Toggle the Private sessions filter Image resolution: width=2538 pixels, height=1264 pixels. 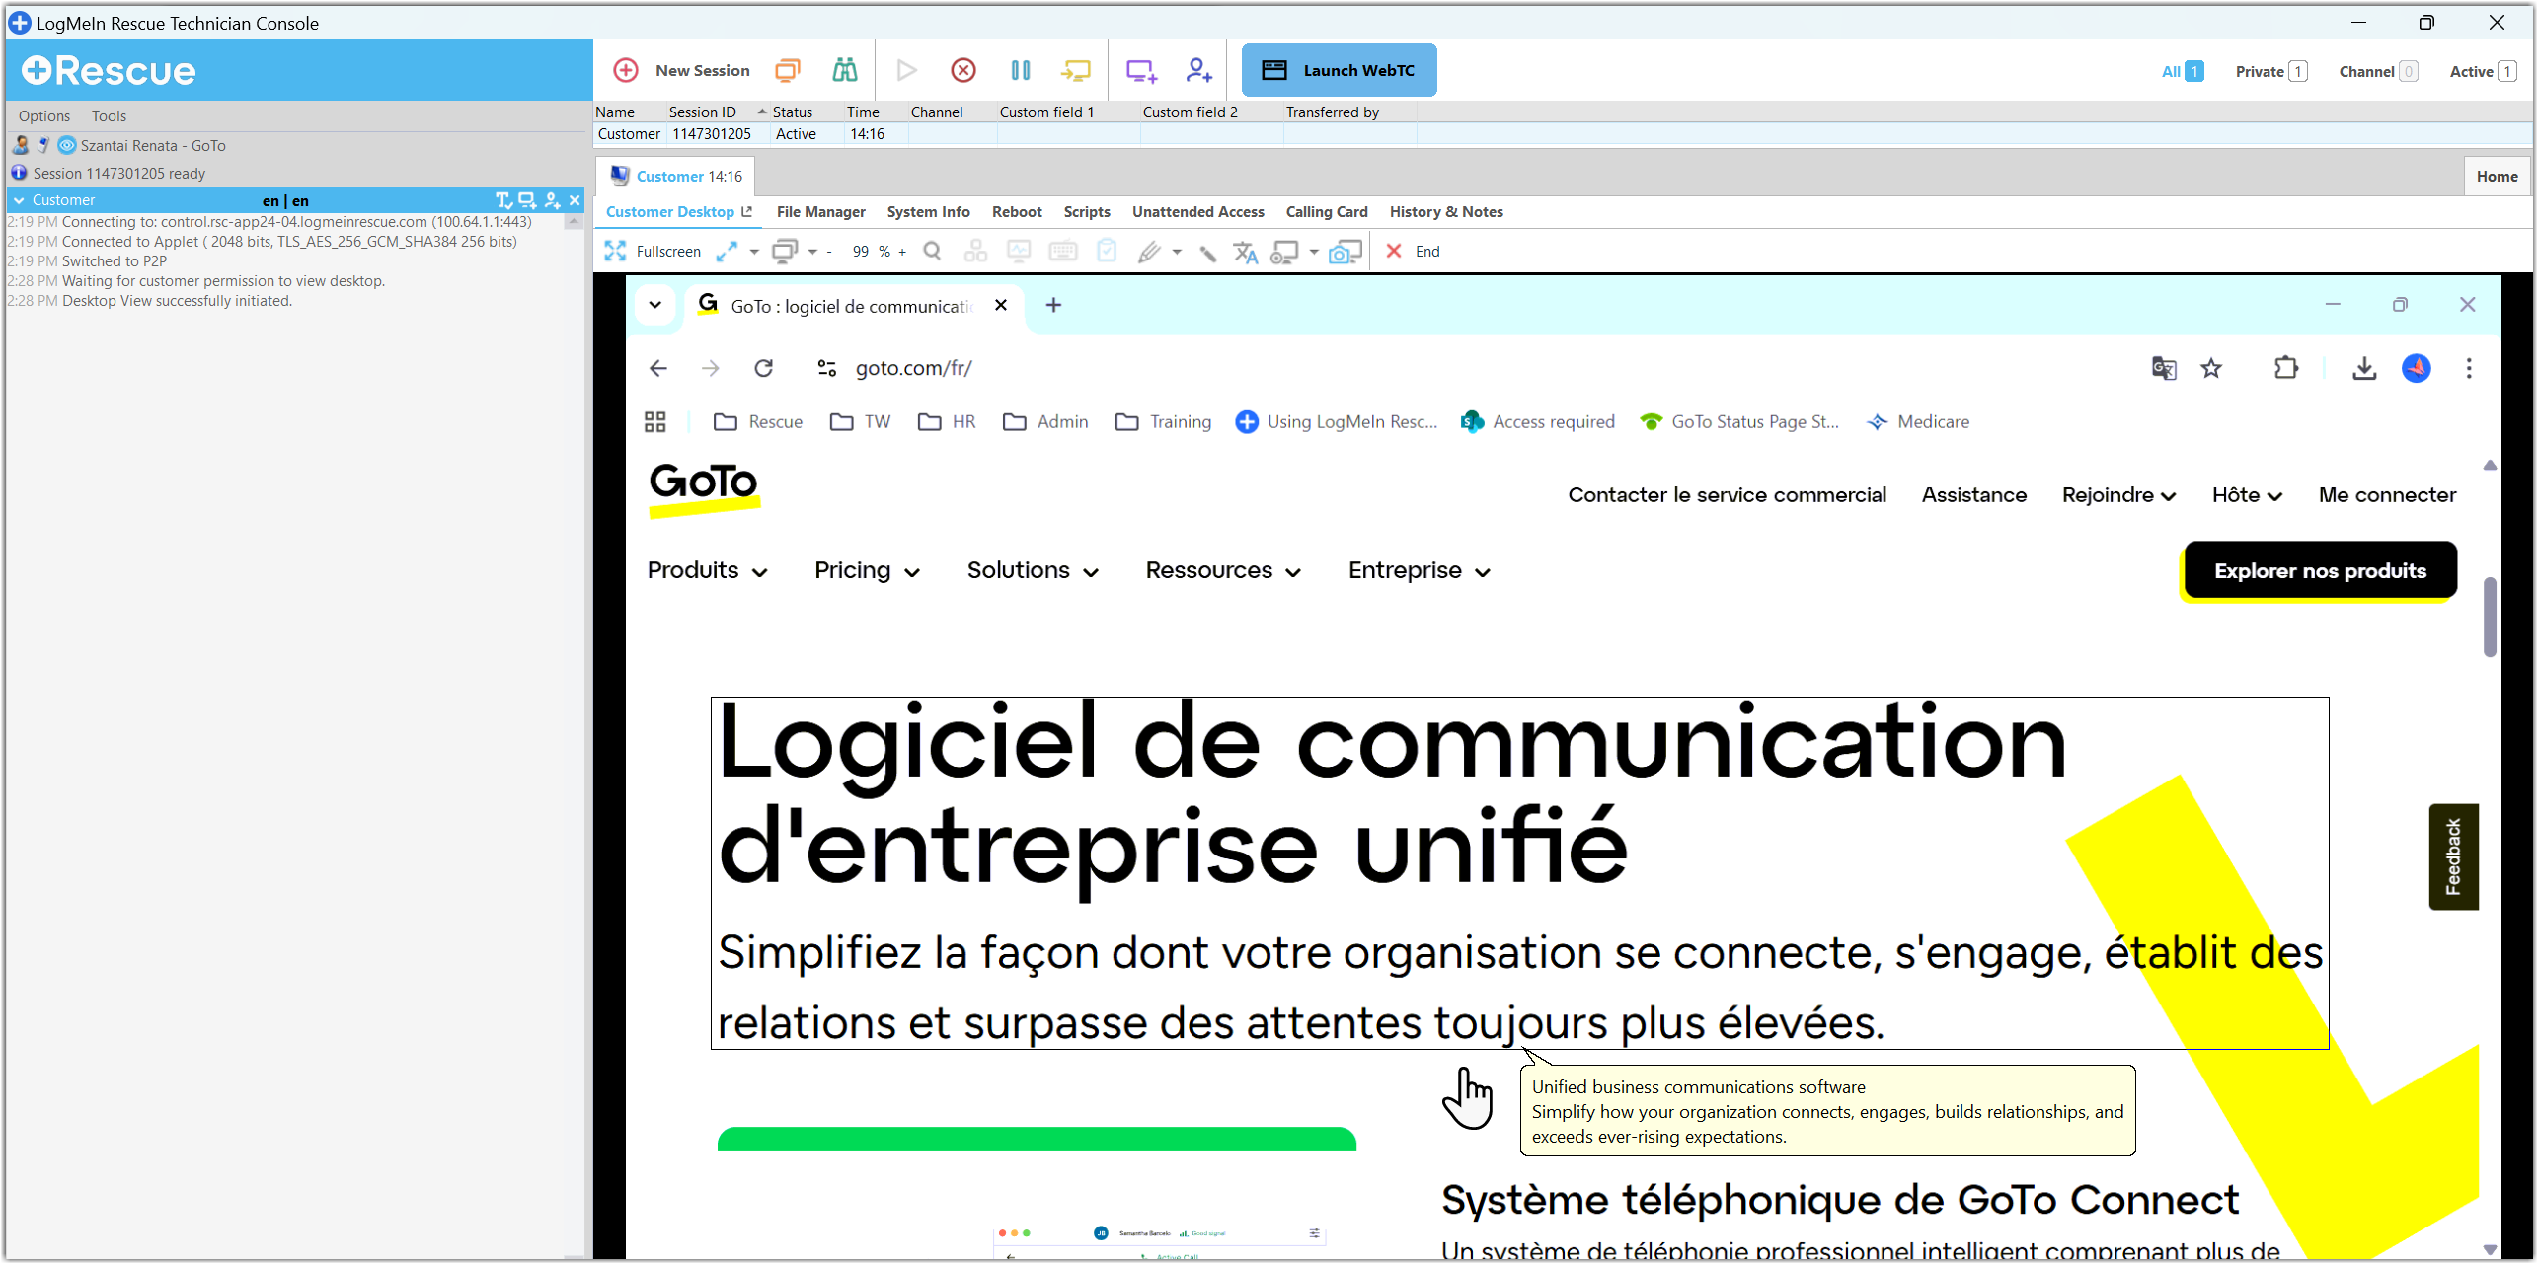pyautogui.click(x=2269, y=71)
